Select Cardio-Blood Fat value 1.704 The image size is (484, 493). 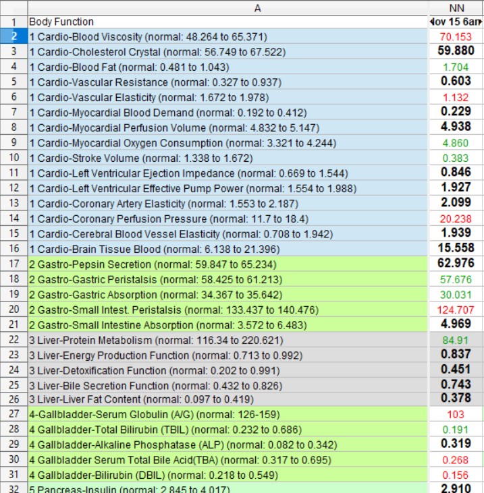(456, 67)
